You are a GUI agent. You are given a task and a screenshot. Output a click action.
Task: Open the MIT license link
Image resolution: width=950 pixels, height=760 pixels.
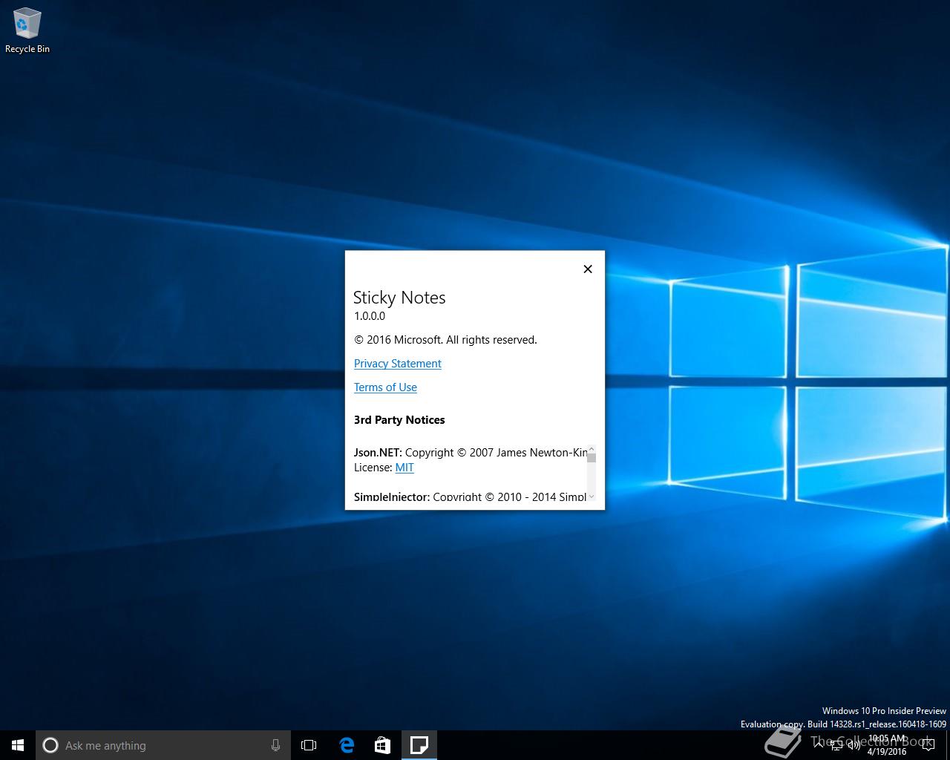coord(404,468)
